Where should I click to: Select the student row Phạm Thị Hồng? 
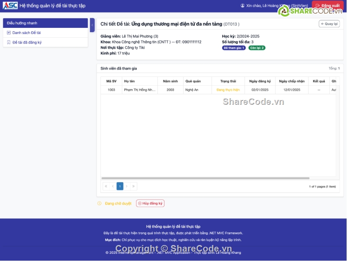139,90
